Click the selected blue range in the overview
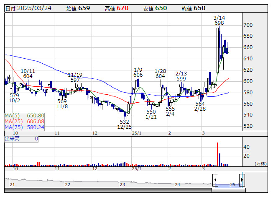The image size is (273, 197). [229, 185]
